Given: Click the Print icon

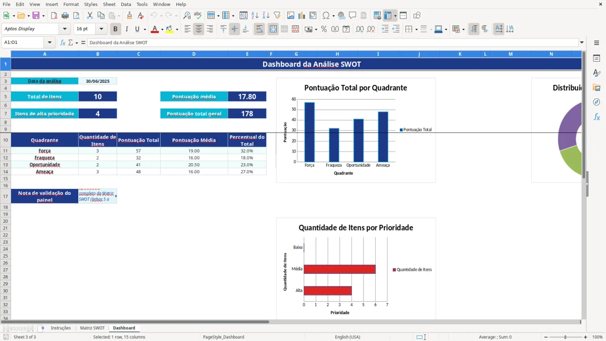Looking at the screenshot, I should click(65, 16).
